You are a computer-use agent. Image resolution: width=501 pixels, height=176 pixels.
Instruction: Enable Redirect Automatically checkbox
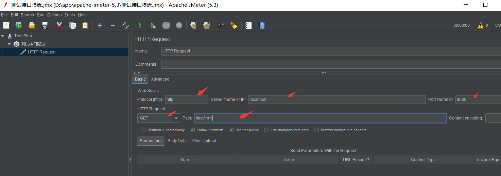click(143, 130)
